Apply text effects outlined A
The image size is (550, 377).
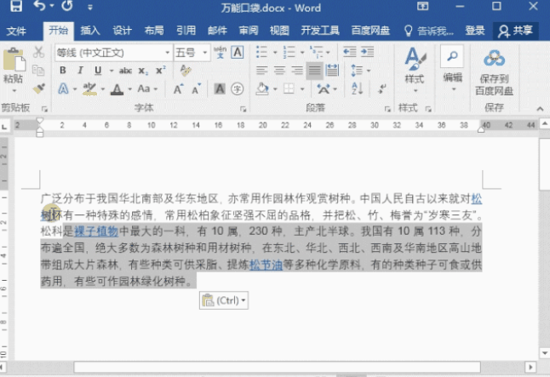(63, 89)
